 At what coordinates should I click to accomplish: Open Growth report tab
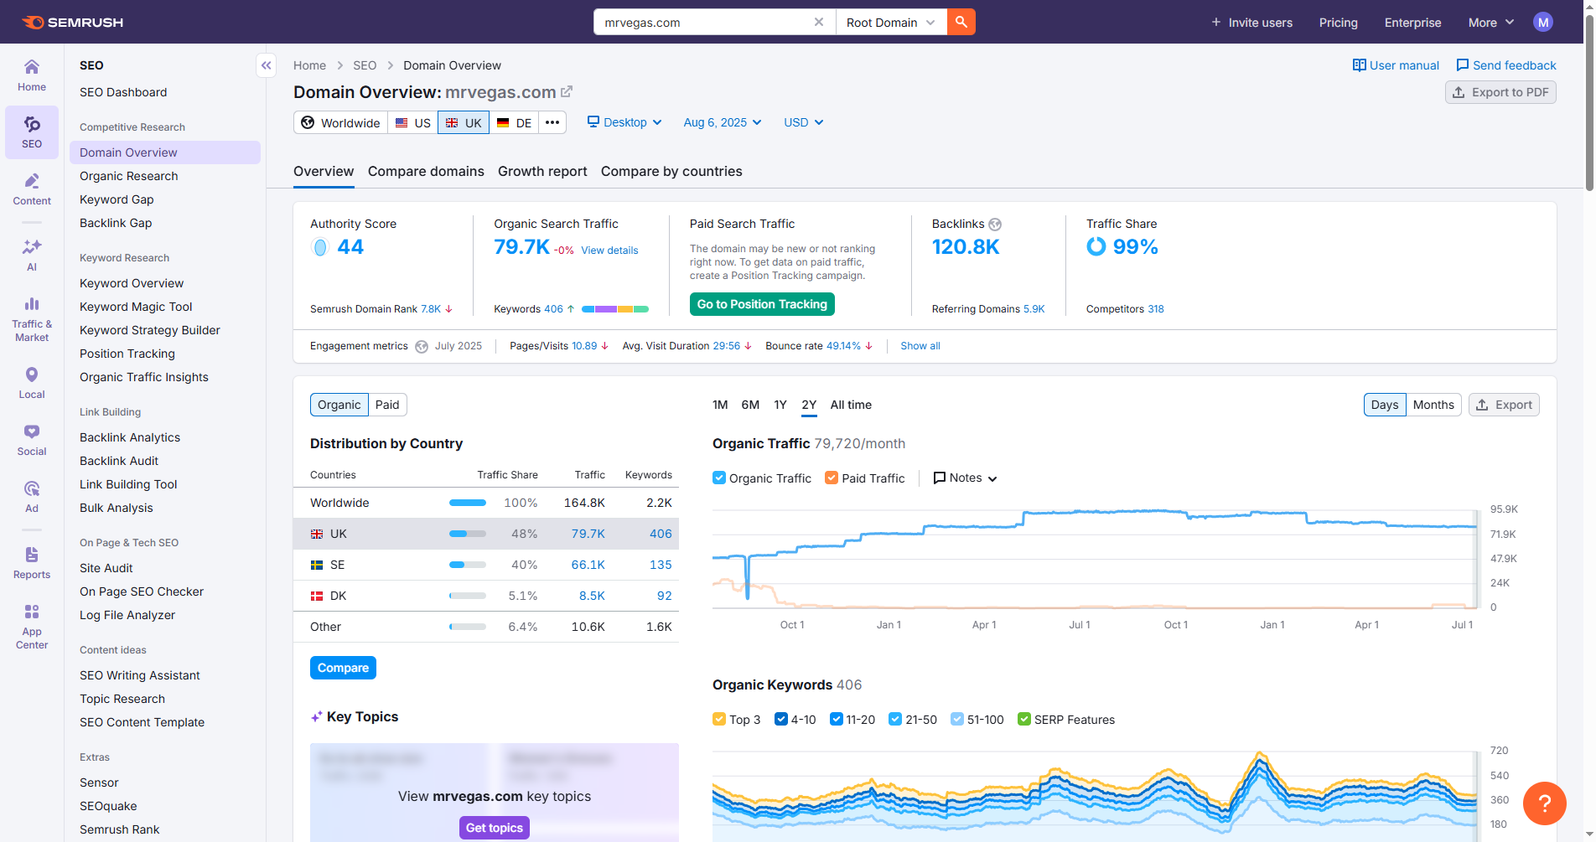(542, 171)
